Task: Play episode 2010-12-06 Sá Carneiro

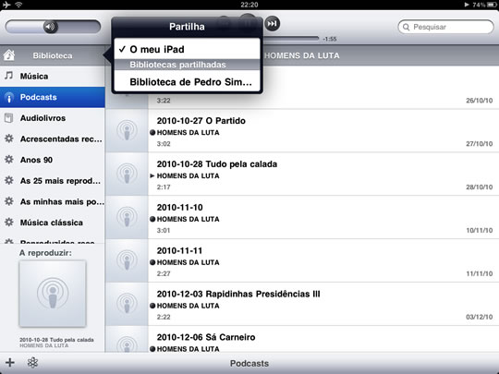Action: click(x=301, y=339)
